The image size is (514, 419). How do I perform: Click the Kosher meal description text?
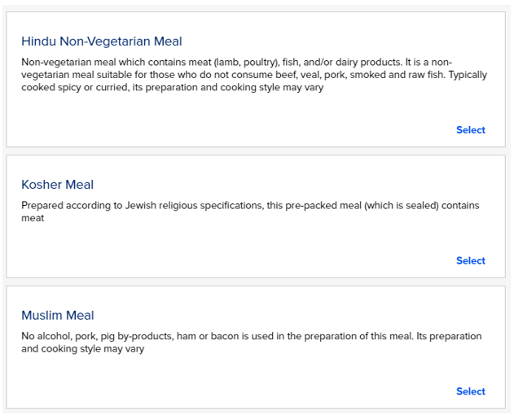point(244,206)
